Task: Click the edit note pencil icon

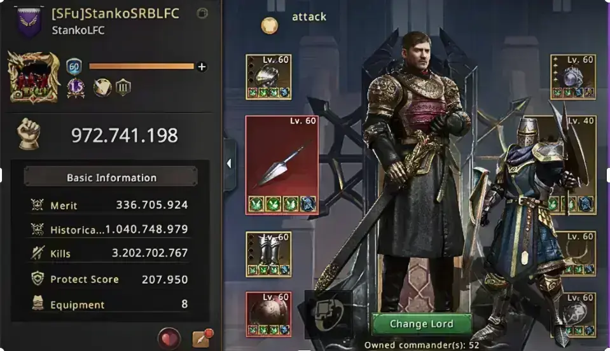Action: (202, 338)
